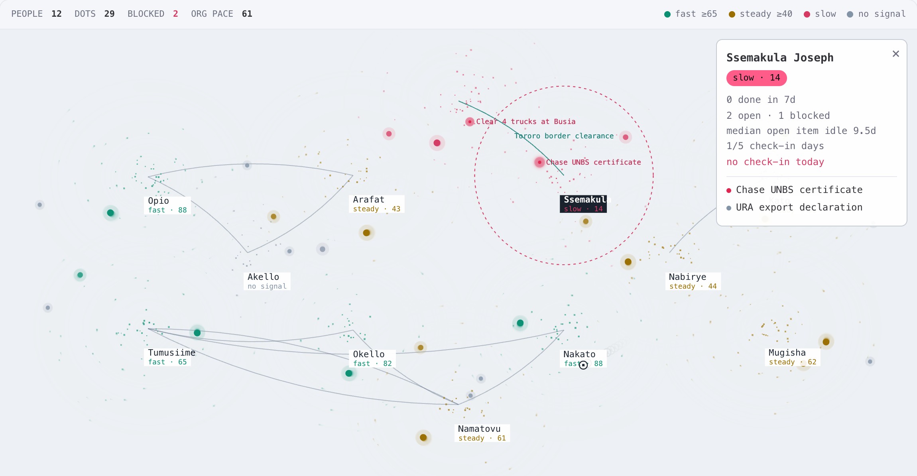This screenshot has height=476, width=917.
Task: Select the Arafat person label
Action: tap(377, 204)
